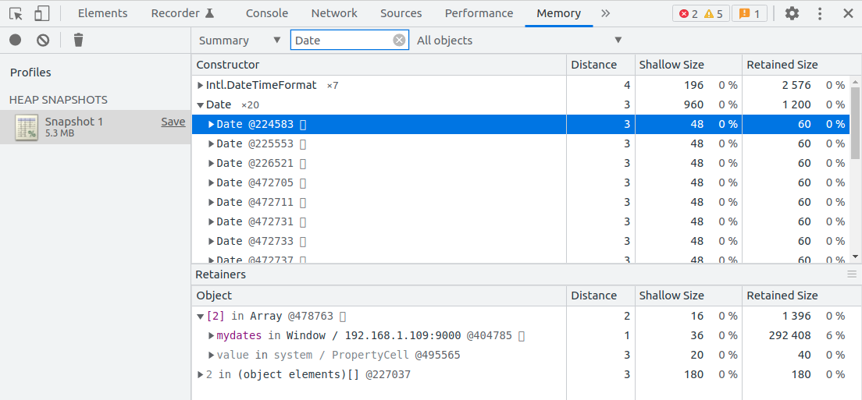The height and width of the screenshot is (400, 862).
Task: Click the Save link for Snapshot 1
Action: [173, 122]
